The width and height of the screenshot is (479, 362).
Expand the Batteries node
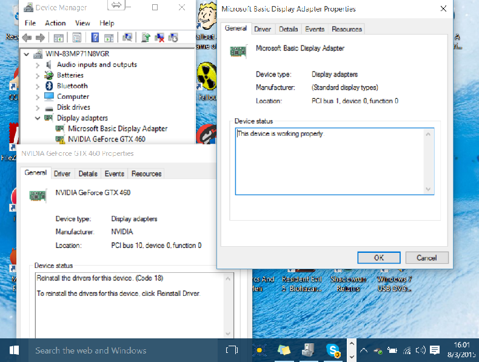tap(37, 76)
